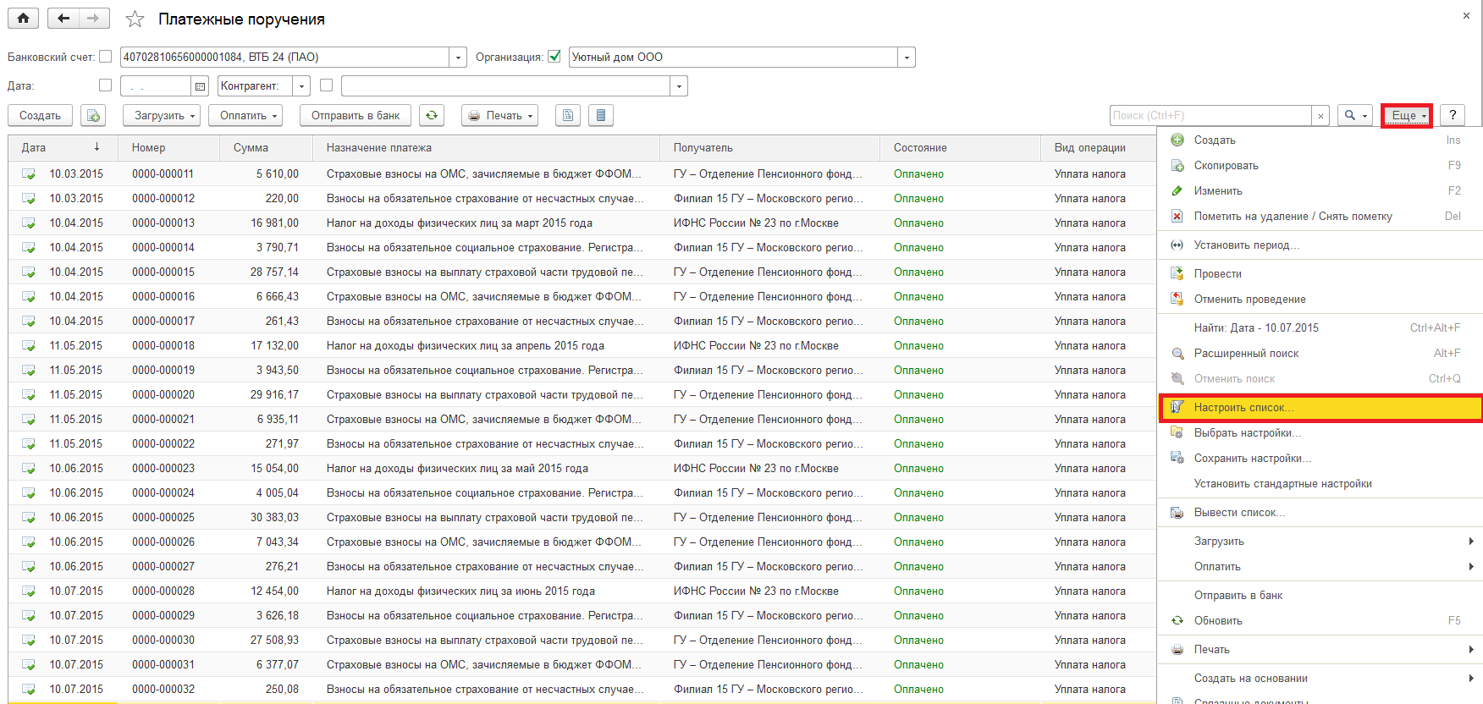Open the Еще menu button
1483x704 pixels.
pyautogui.click(x=1407, y=115)
